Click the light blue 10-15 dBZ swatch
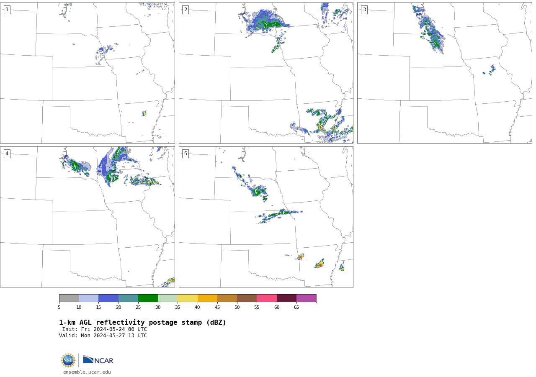536x377 pixels. (x=89, y=298)
